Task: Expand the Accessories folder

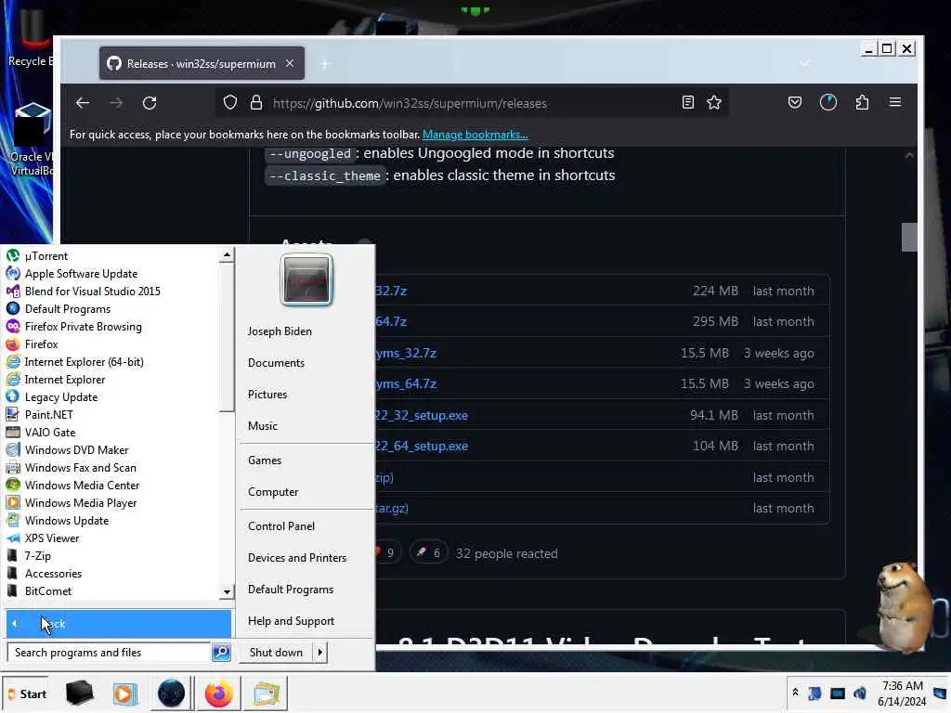Action: (53, 573)
